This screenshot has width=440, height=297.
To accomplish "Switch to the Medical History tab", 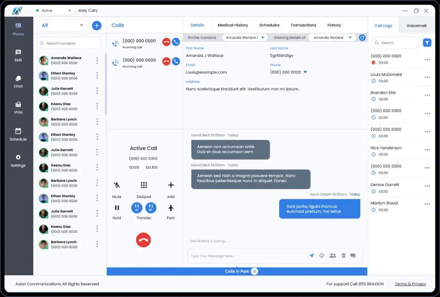I will [232, 25].
